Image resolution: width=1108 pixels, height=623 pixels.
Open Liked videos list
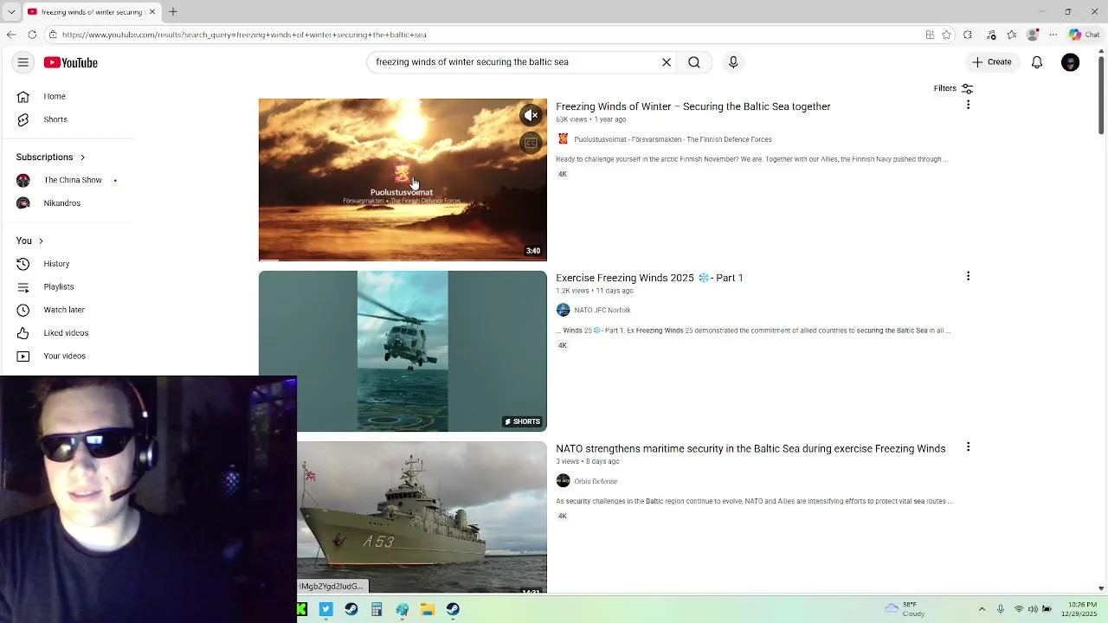[68, 333]
